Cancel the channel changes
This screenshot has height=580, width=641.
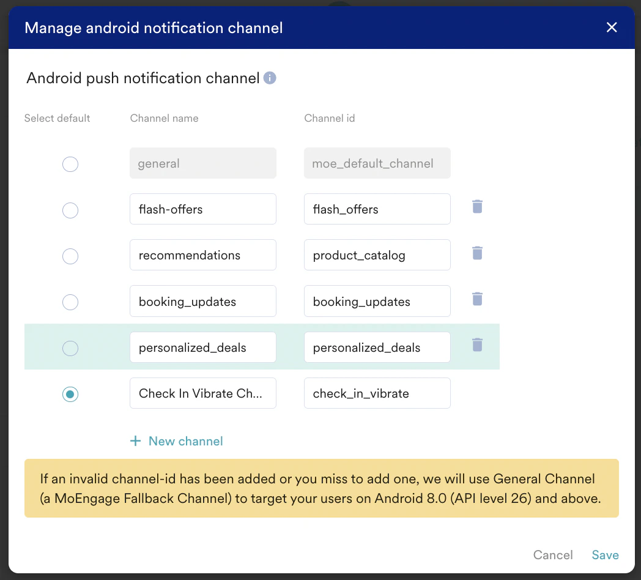point(553,555)
